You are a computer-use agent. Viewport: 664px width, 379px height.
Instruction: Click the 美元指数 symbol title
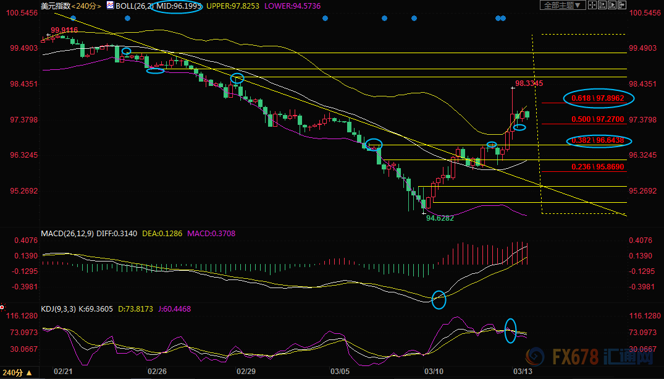coord(54,6)
